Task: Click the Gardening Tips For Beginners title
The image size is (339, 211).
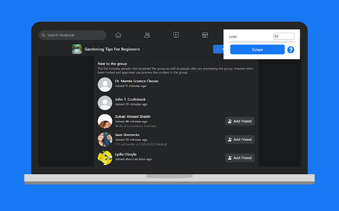Action: click(x=112, y=50)
